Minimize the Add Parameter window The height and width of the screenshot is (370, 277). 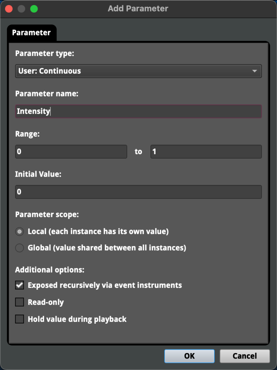pos(21,9)
